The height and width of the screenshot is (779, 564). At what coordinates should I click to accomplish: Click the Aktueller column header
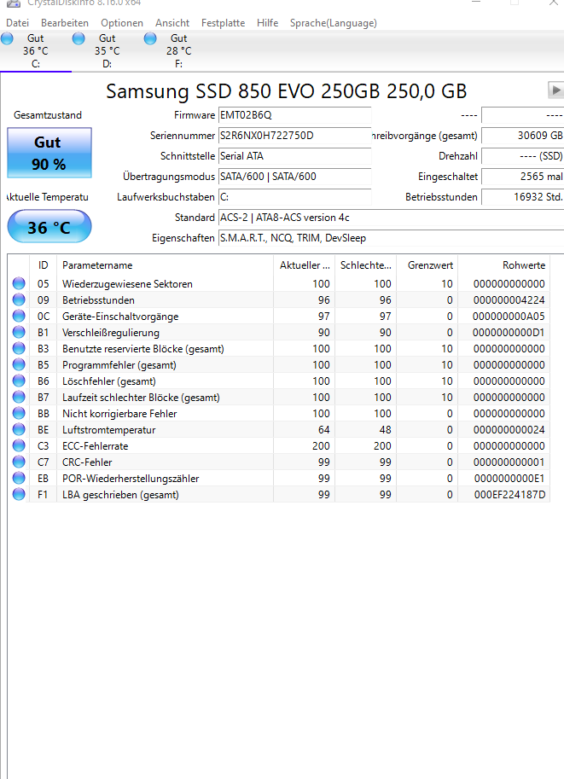coord(304,265)
